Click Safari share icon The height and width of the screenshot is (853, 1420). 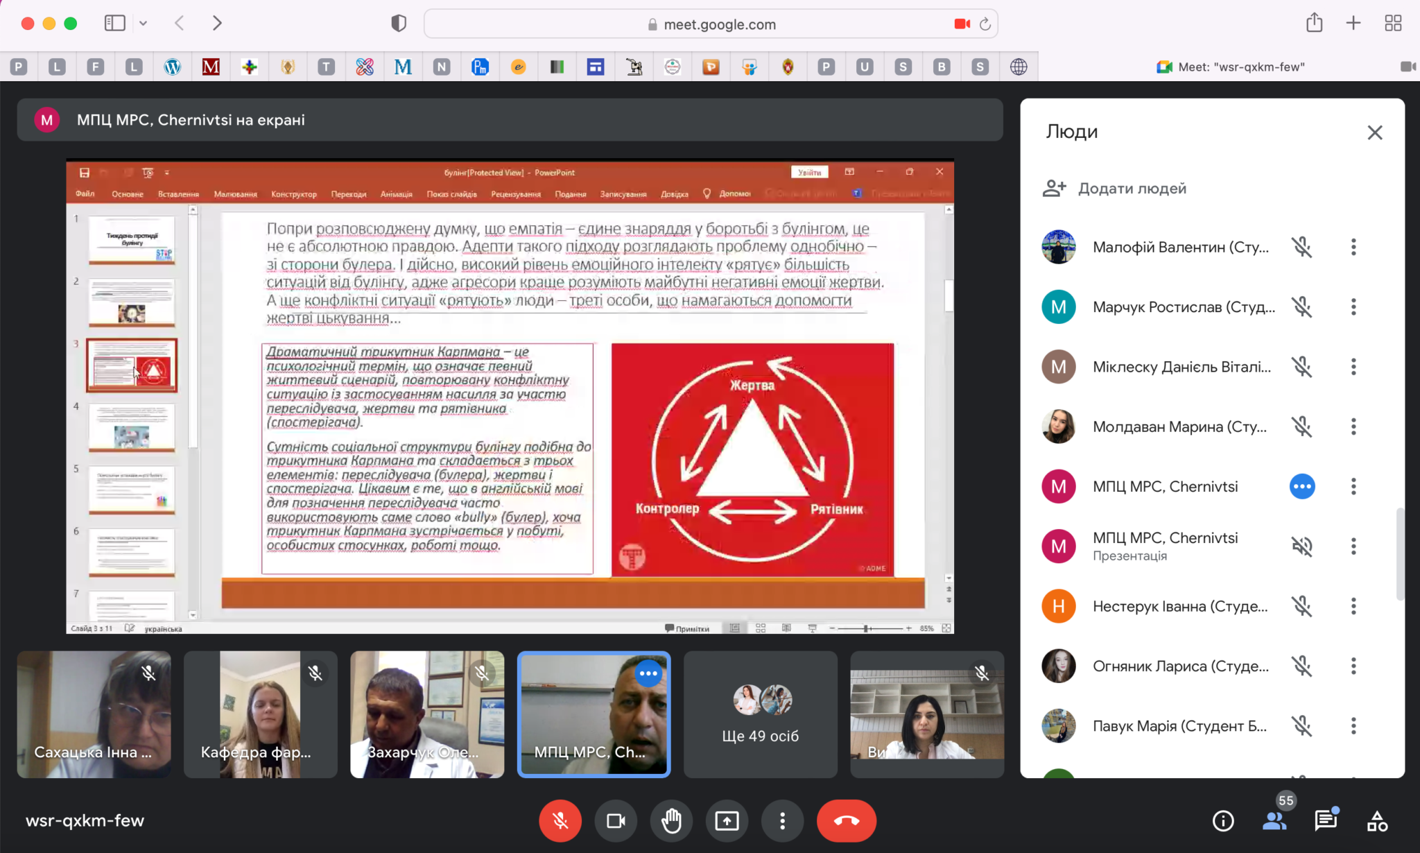[1314, 24]
